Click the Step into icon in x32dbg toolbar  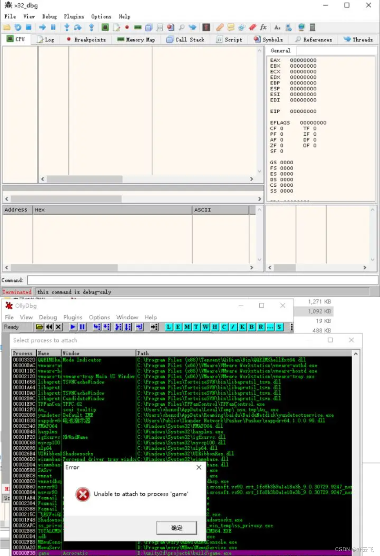pyautogui.click(x=66, y=27)
